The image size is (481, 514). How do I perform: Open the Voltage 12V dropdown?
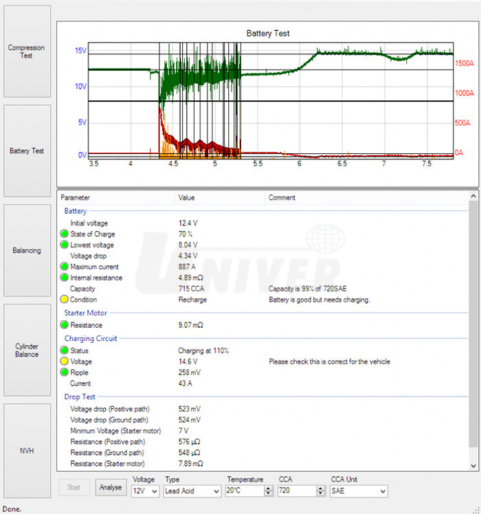145,491
